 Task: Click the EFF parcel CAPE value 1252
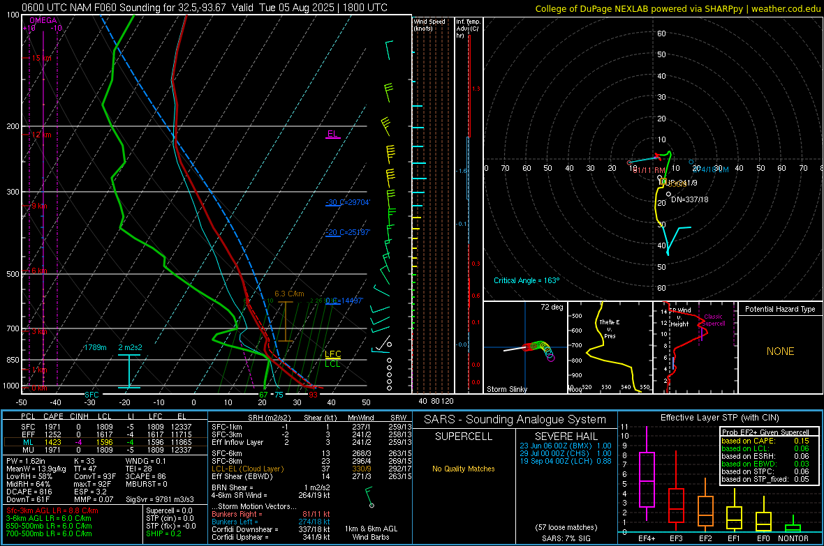point(52,434)
